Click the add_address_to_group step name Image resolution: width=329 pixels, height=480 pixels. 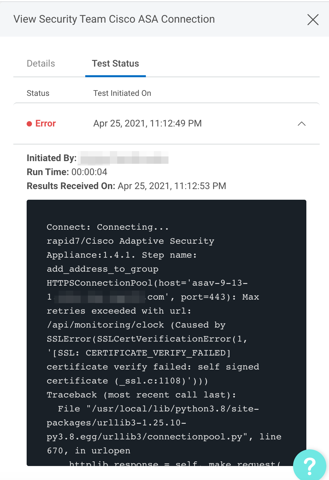(103, 269)
